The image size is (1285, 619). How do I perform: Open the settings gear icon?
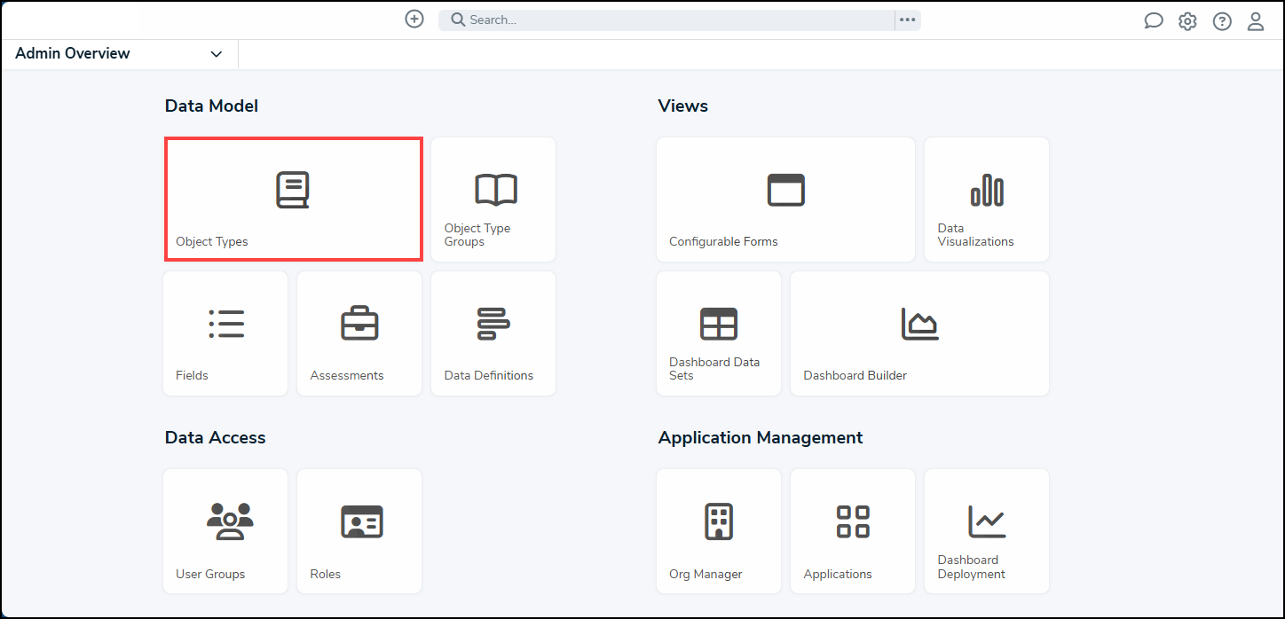(1187, 21)
